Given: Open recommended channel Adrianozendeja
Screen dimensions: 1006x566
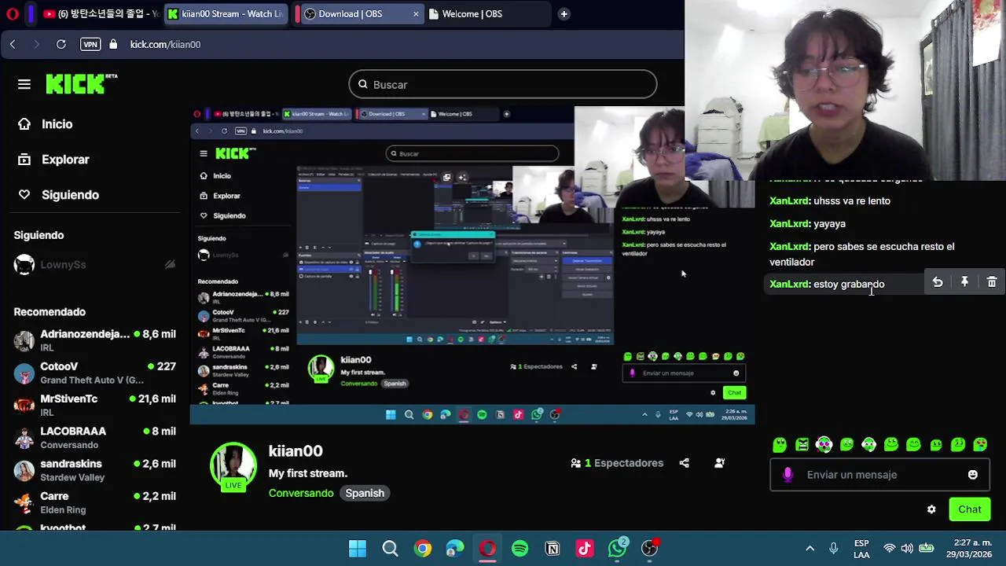Looking at the screenshot, I should click(x=94, y=340).
